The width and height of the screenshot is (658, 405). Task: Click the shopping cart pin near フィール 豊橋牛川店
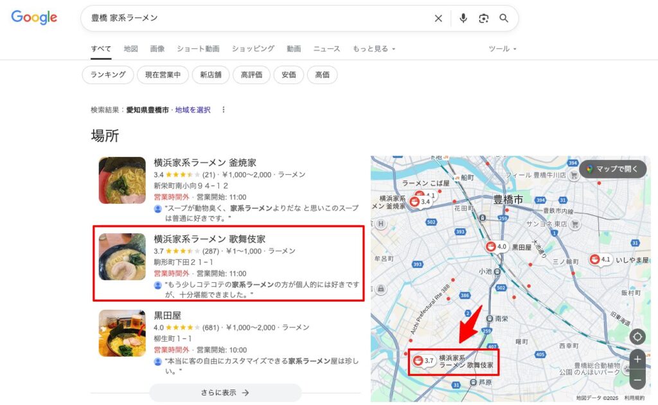(x=574, y=176)
